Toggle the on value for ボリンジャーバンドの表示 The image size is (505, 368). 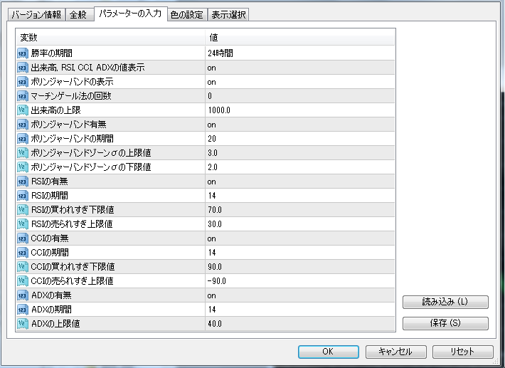(300, 82)
